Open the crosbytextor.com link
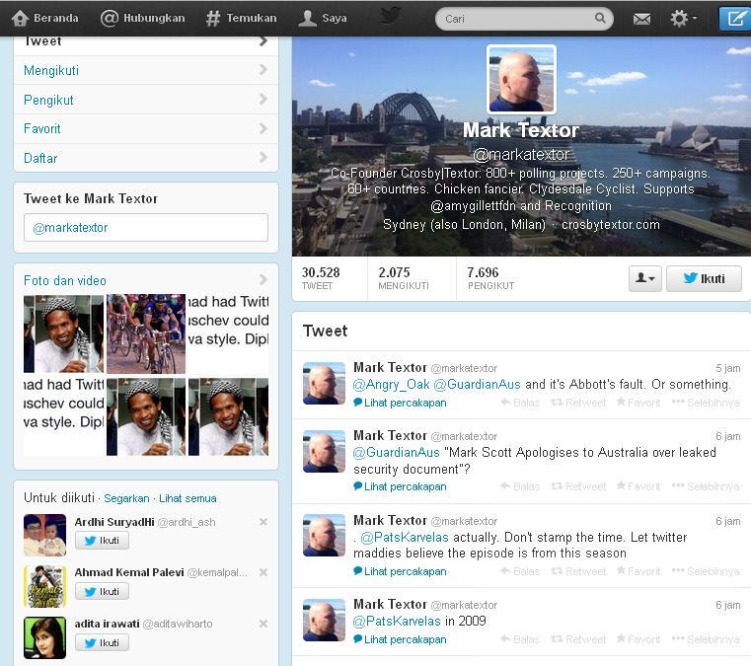 point(610,225)
